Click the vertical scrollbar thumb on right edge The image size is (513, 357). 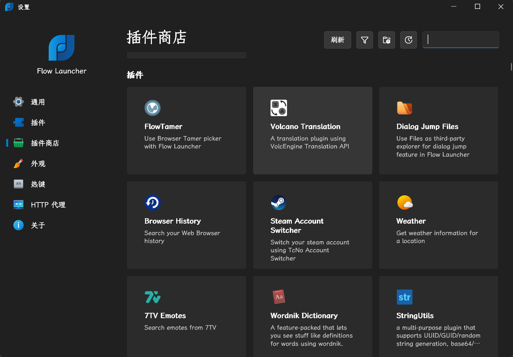(x=511, y=67)
